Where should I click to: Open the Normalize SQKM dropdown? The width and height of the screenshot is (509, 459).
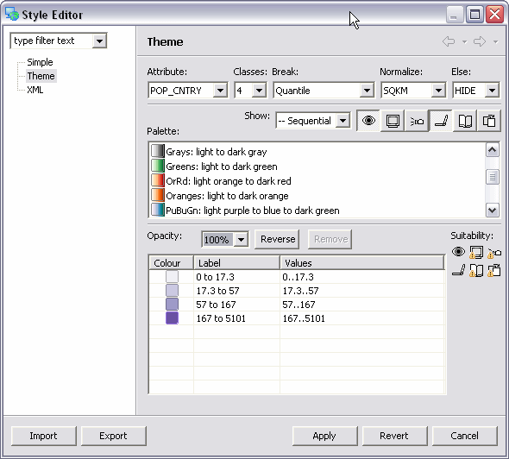(438, 91)
